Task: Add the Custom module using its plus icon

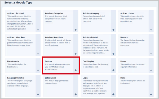Action: click(76, 70)
